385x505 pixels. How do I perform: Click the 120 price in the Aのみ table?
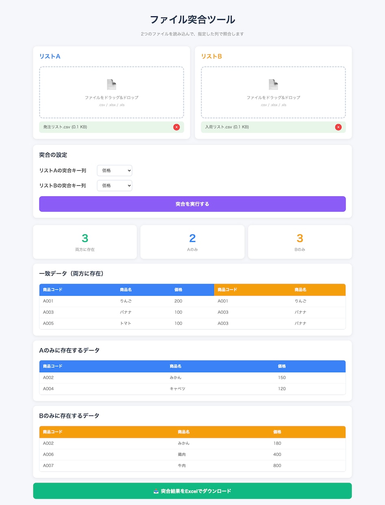pyautogui.click(x=282, y=389)
